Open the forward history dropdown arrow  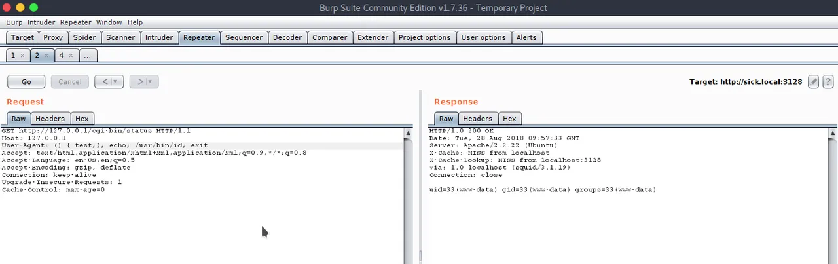tap(151, 82)
